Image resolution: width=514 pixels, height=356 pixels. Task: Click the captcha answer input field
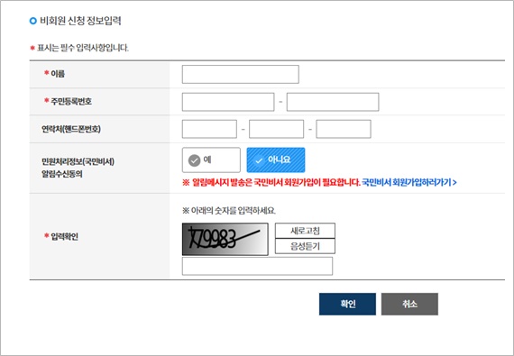click(x=257, y=266)
